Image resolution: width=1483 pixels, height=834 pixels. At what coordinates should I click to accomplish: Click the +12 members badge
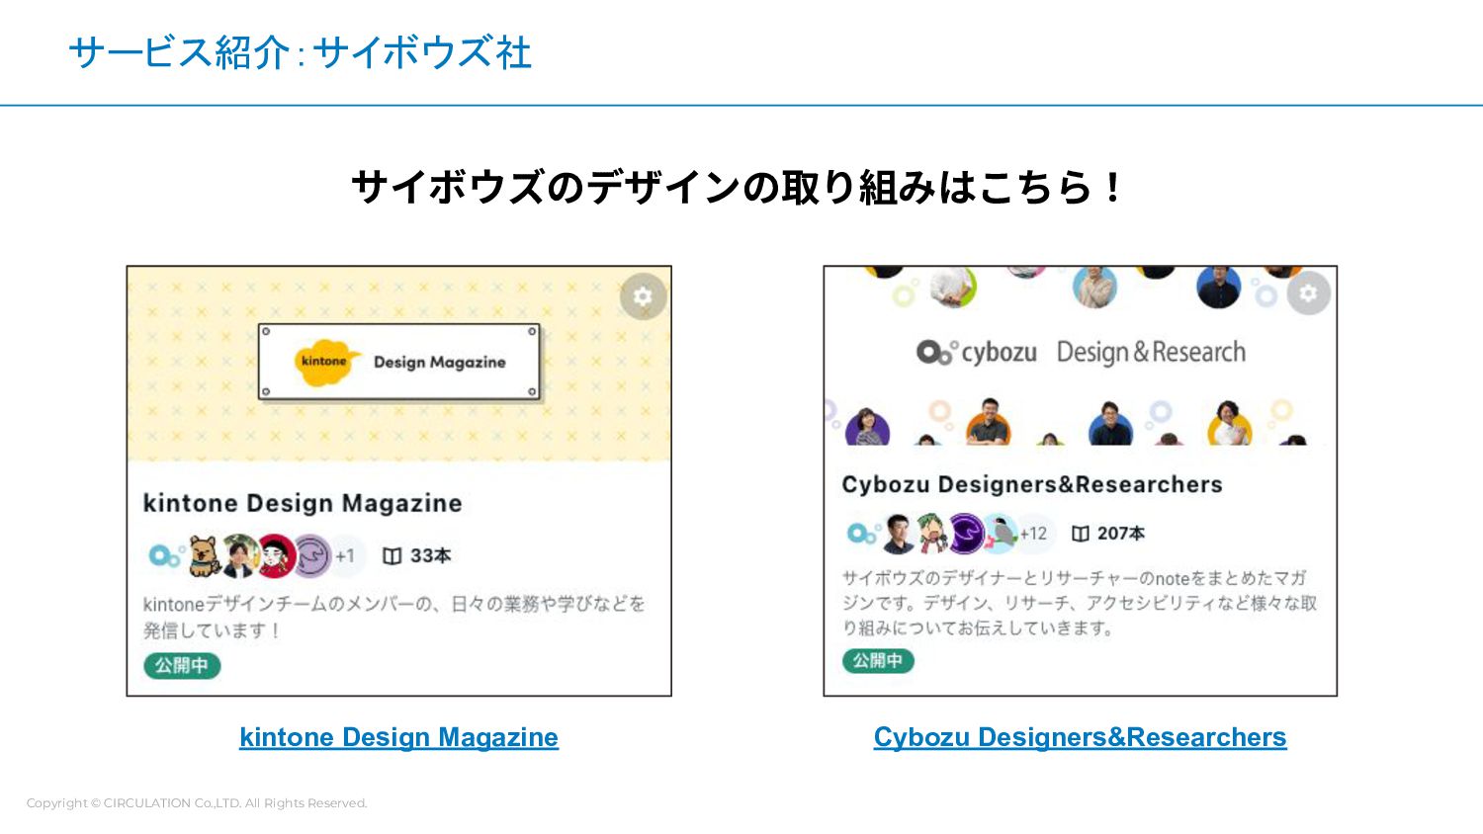1034,534
